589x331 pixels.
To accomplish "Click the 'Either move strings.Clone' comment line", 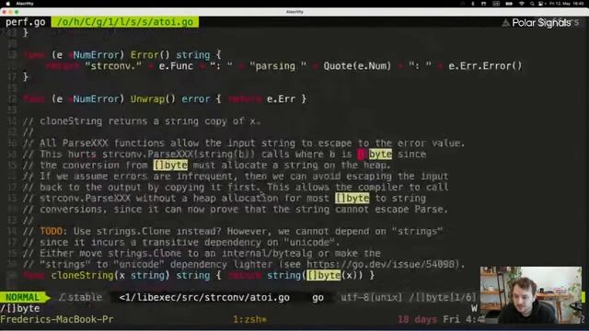I will click(x=202, y=254).
